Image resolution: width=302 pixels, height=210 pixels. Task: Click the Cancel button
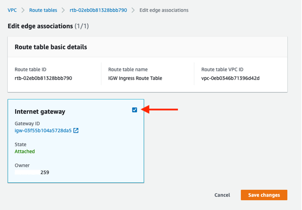point(222,195)
